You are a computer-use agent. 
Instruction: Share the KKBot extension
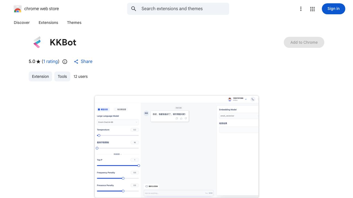point(83,62)
